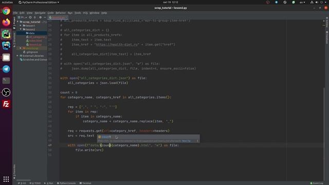Screen dimensions: 329x185
Task: Open the Python Console tool window
Action: 66,183
